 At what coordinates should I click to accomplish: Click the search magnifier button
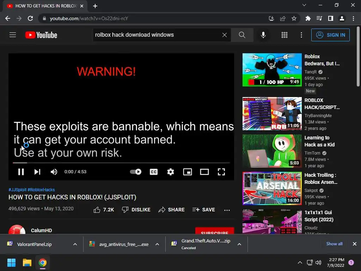point(242,35)
